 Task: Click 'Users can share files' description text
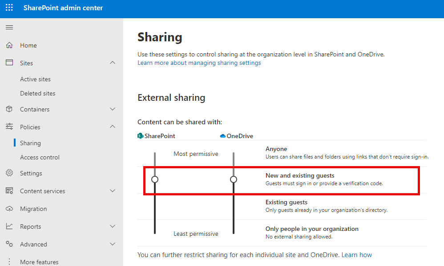pos(347,157)
